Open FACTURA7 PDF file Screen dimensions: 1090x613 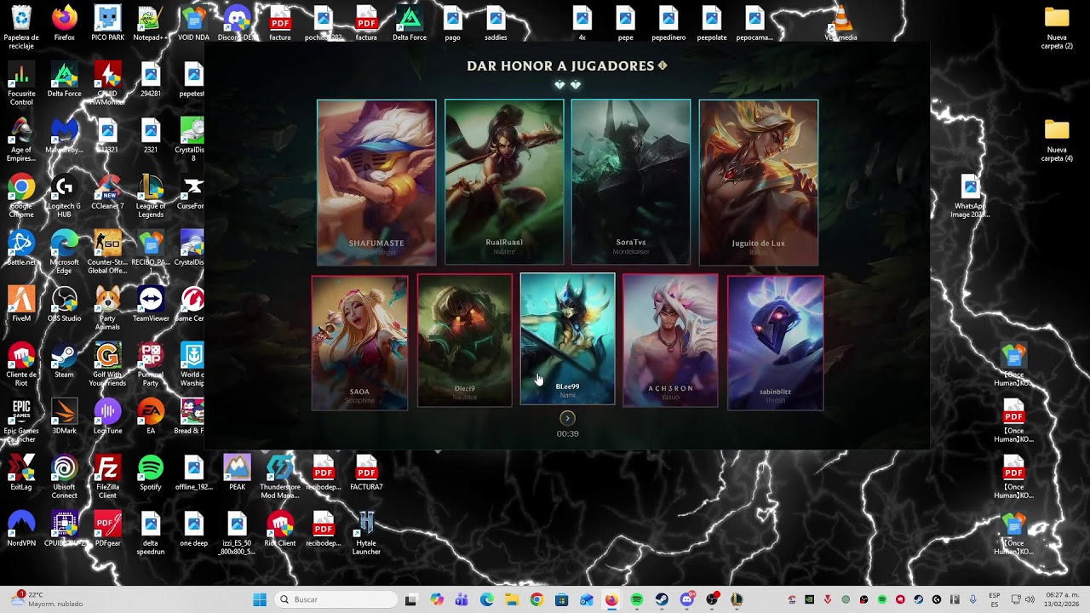point(366,473)
